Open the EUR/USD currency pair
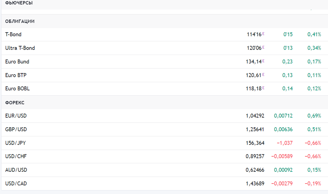328x194 pixels. click(x=16, y=116)
